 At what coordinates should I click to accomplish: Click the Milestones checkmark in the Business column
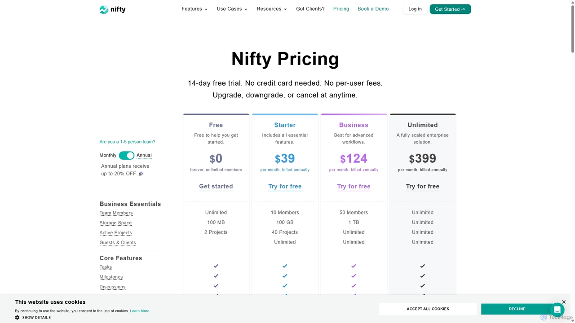pyautogui.click(x=354, y=276)
